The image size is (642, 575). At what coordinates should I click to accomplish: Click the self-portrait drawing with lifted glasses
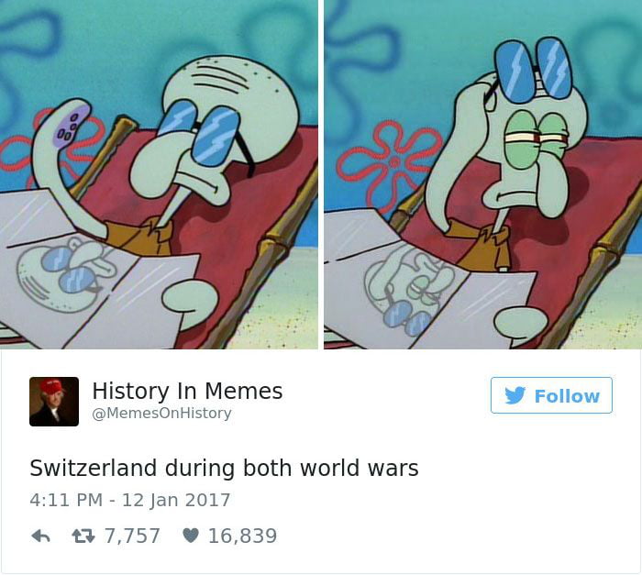[x=409, y=291]
